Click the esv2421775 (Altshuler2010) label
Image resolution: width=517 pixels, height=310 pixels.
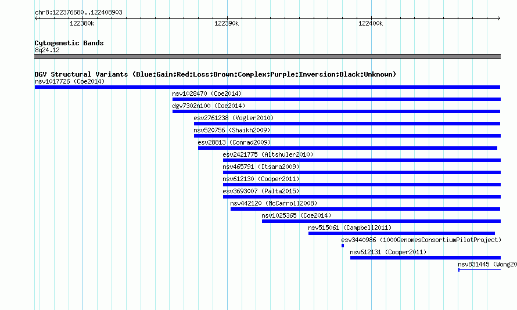(268, 154)
